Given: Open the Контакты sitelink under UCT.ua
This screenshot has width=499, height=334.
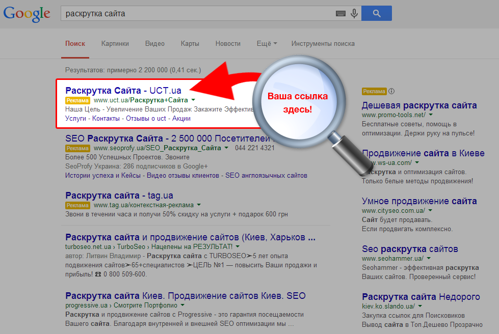Looking at the screenshot, I should (x=106, y=119).
